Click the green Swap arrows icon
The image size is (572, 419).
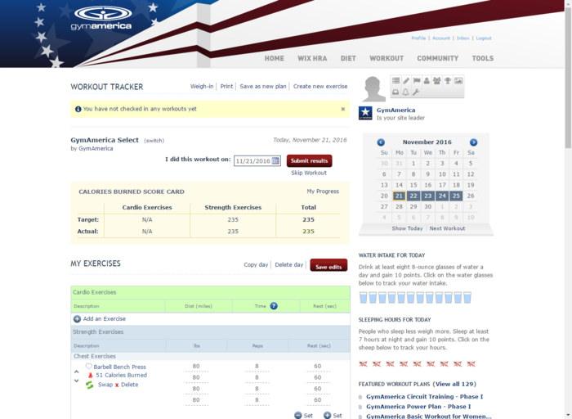pos(90,385)
